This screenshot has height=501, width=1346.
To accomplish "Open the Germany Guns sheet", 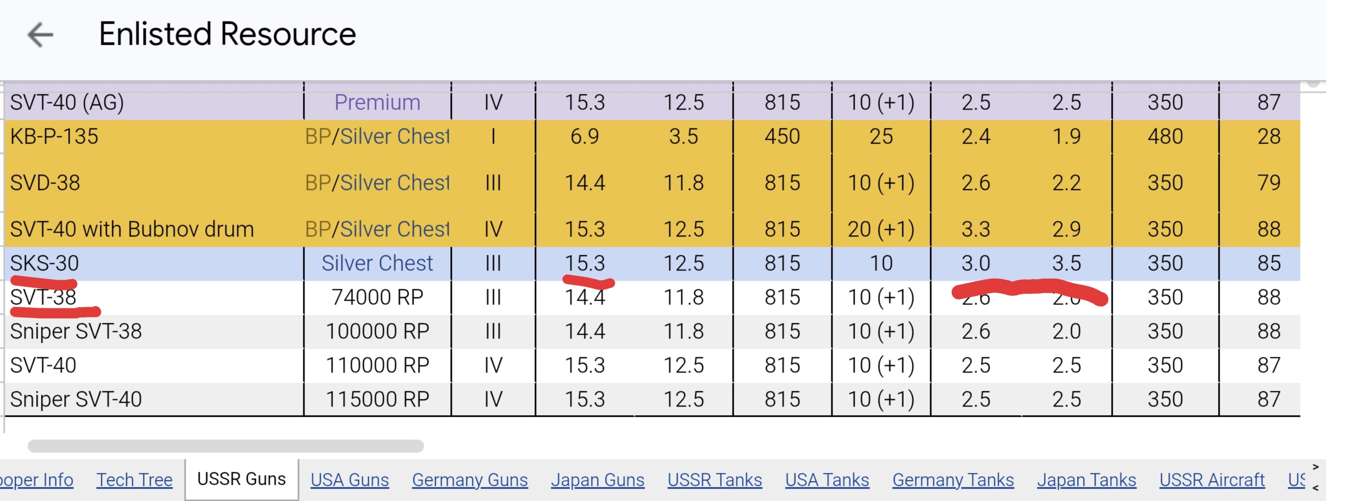I will [x=470, y=480].
